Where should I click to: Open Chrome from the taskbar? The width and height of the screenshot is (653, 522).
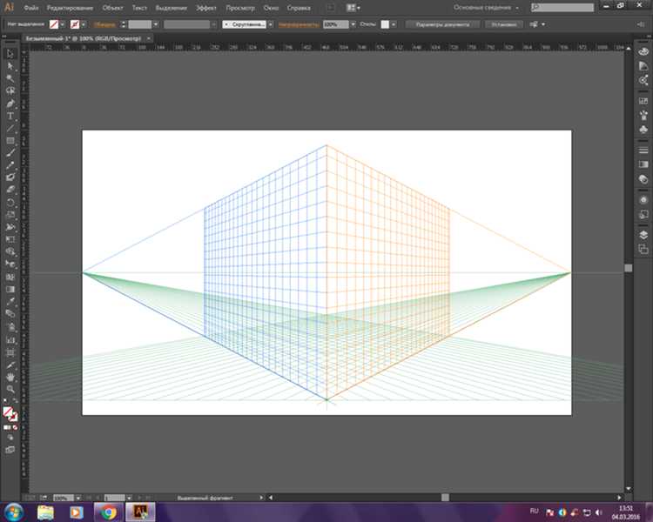click(109, 512)
